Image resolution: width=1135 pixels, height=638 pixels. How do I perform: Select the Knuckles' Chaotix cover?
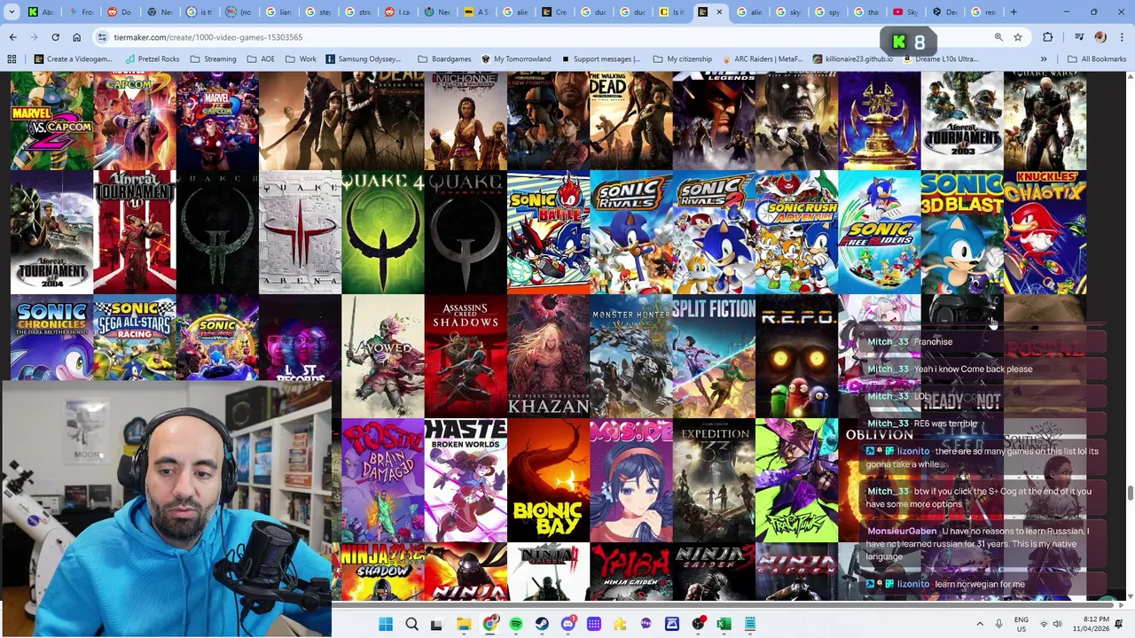click(1045, 232)
